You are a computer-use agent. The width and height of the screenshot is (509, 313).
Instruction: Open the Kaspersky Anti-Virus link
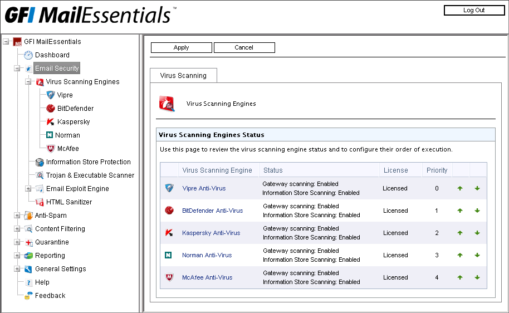(x=211, y=233)
